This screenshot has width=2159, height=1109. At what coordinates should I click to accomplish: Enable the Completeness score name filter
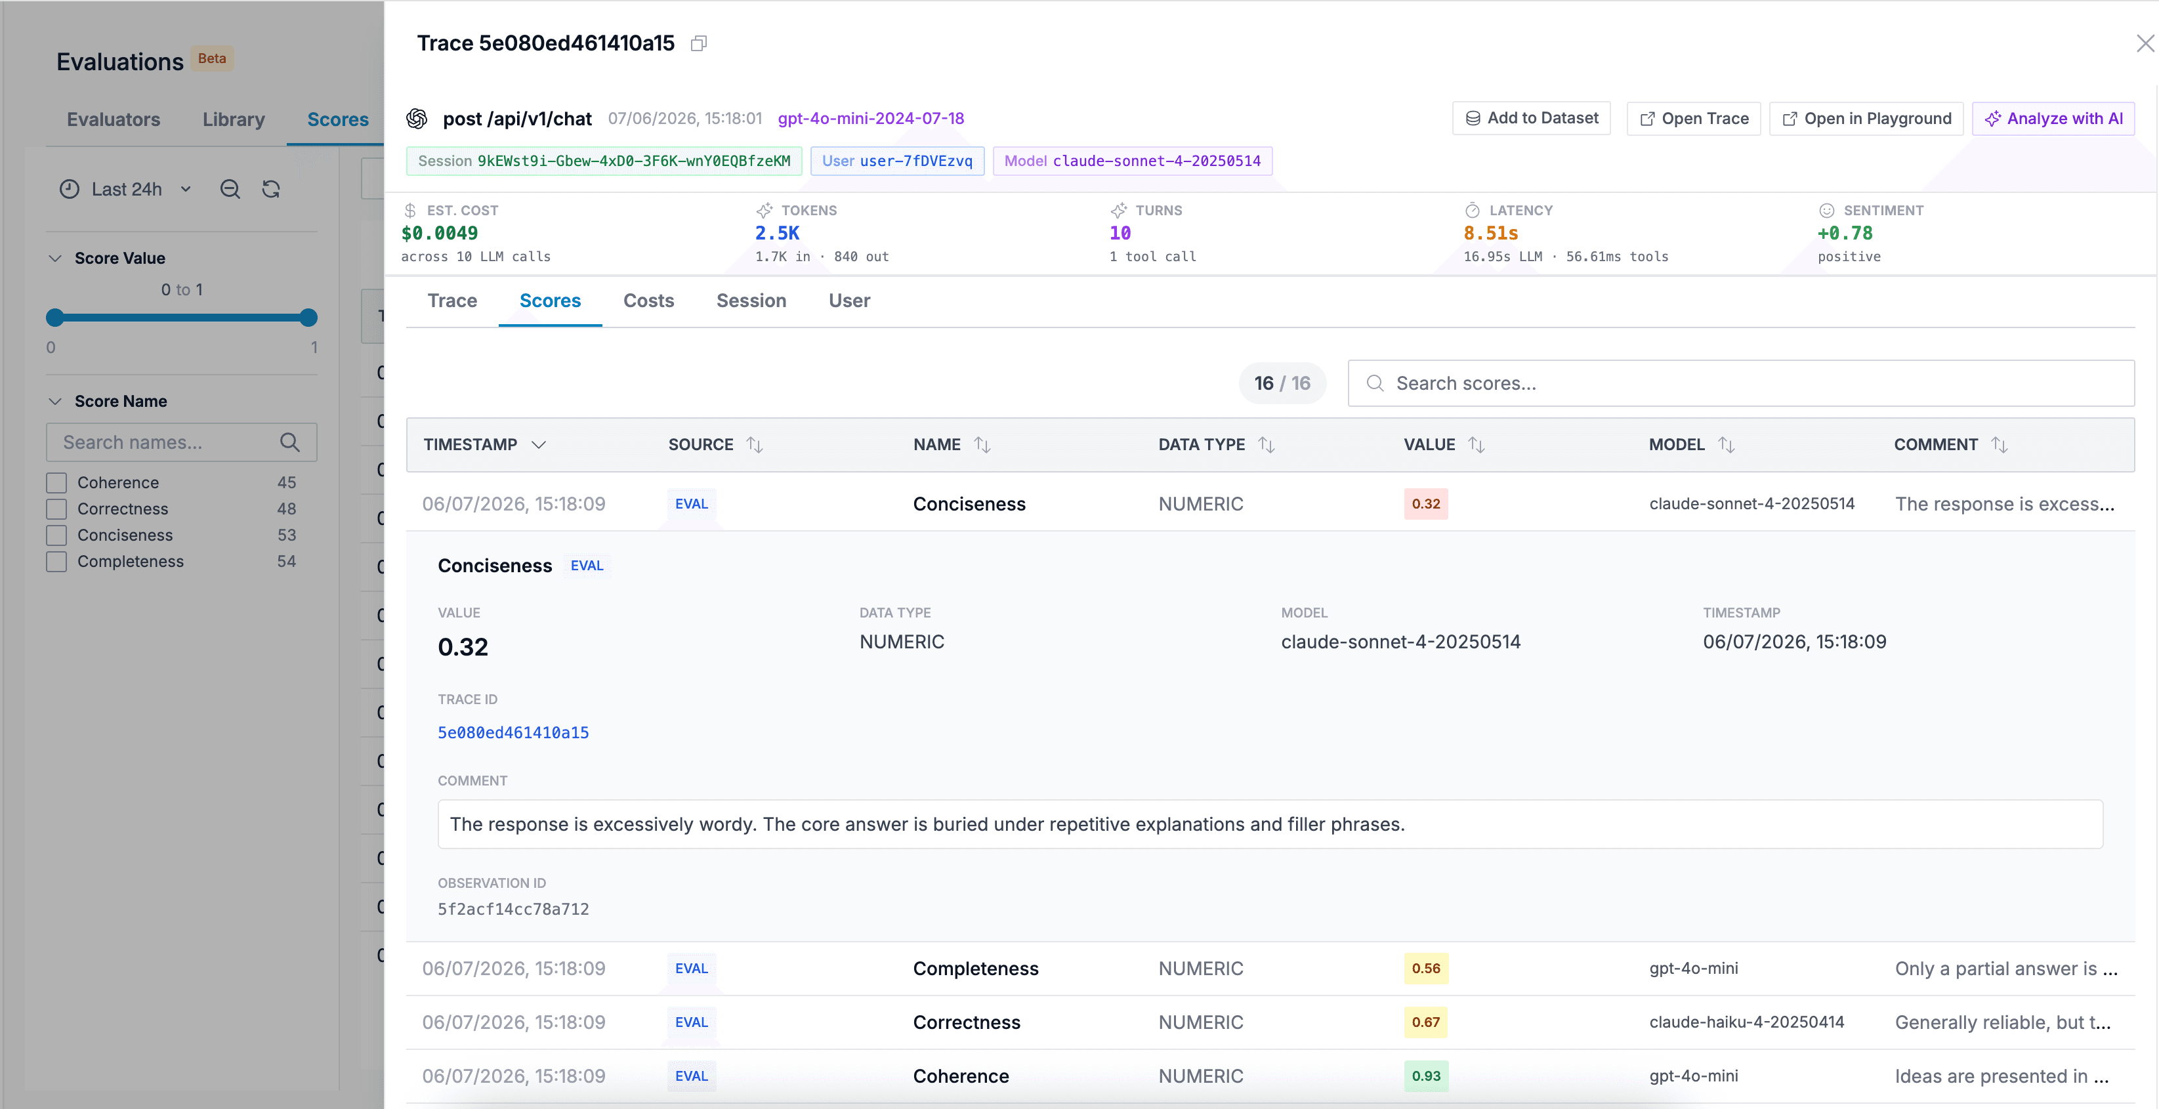tap(56, 562)
